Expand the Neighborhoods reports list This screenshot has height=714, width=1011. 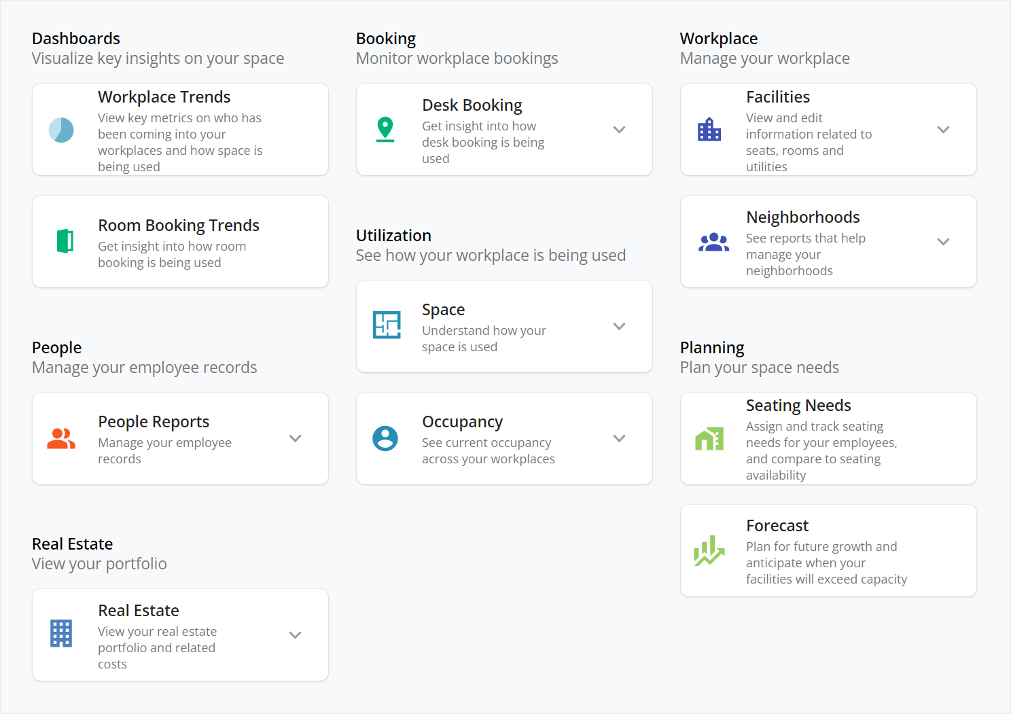point(943,241)
